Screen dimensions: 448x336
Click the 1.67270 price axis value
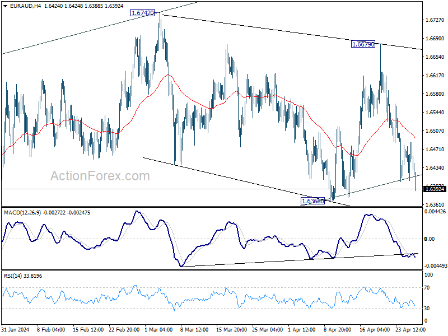point(435,20)
